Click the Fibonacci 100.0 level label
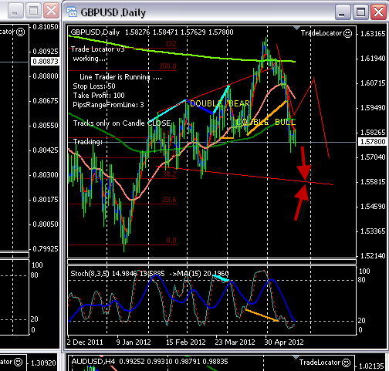389x371 pixels. (x=167, y=66)
